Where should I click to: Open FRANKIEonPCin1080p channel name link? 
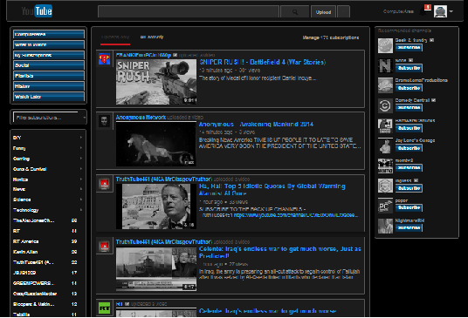[x=143, y=55]
